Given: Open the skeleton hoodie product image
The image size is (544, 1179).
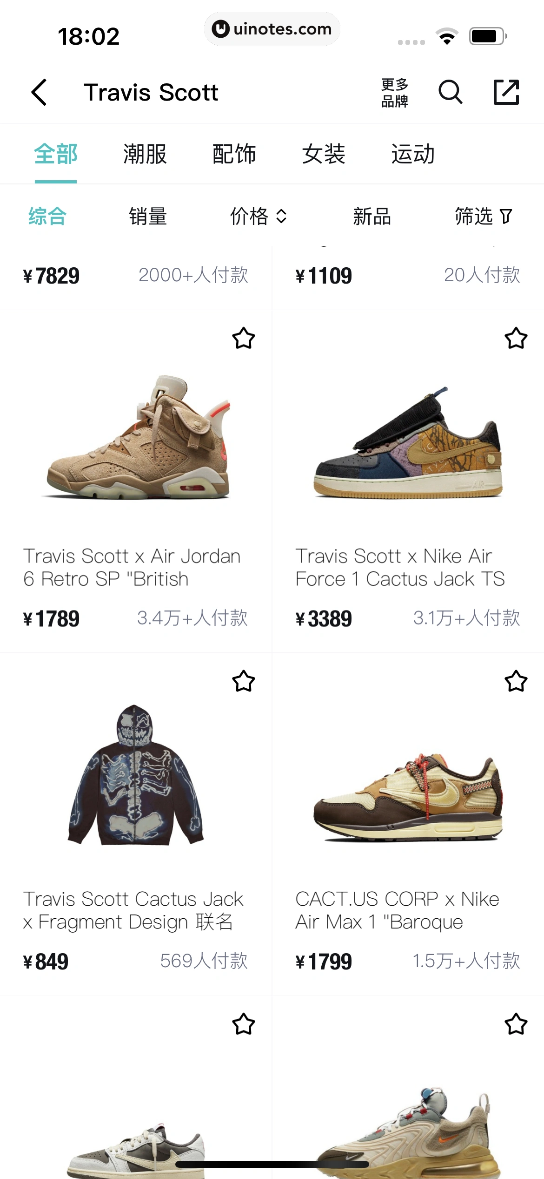Looking at the screenshot, I should point(136,774).
